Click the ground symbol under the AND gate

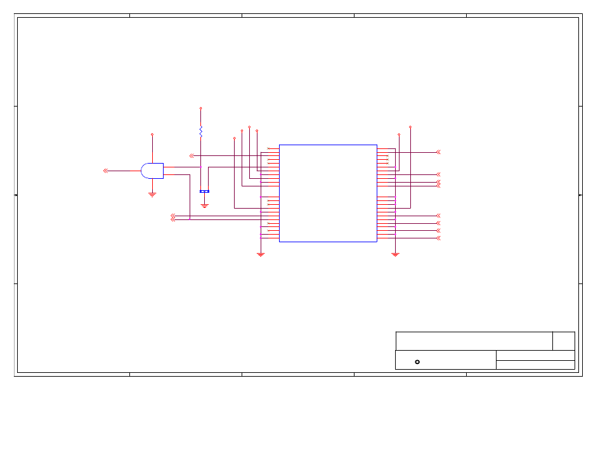[152, 195]
